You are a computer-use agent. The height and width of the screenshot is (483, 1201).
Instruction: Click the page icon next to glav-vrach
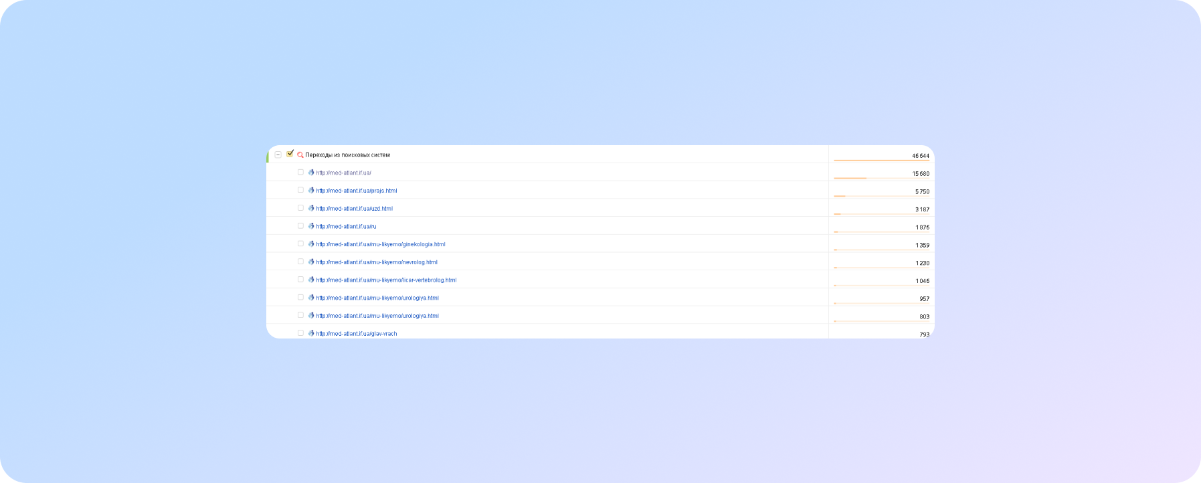(311, 333)
